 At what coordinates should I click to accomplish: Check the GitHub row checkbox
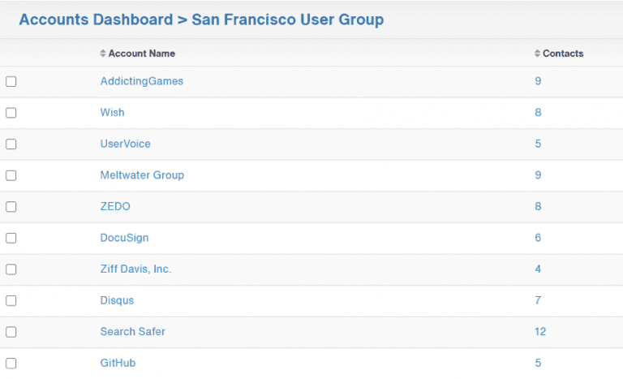tap(11, 364)
